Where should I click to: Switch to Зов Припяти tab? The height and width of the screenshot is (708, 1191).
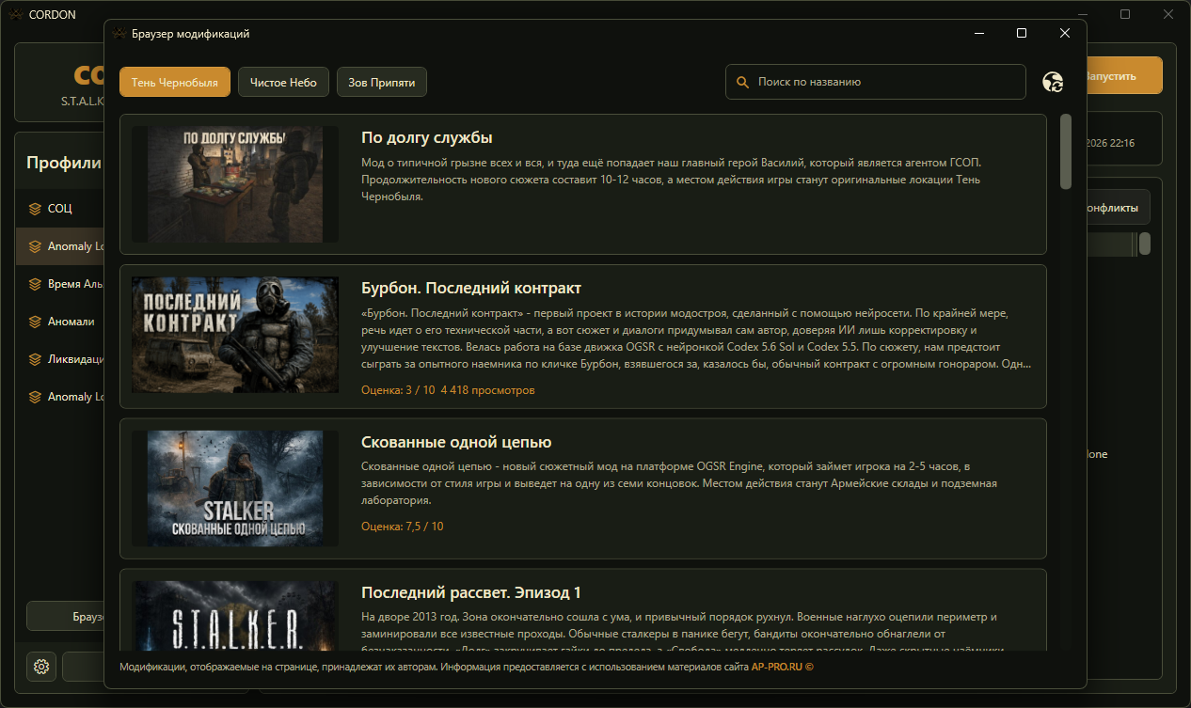pos(382,82)
